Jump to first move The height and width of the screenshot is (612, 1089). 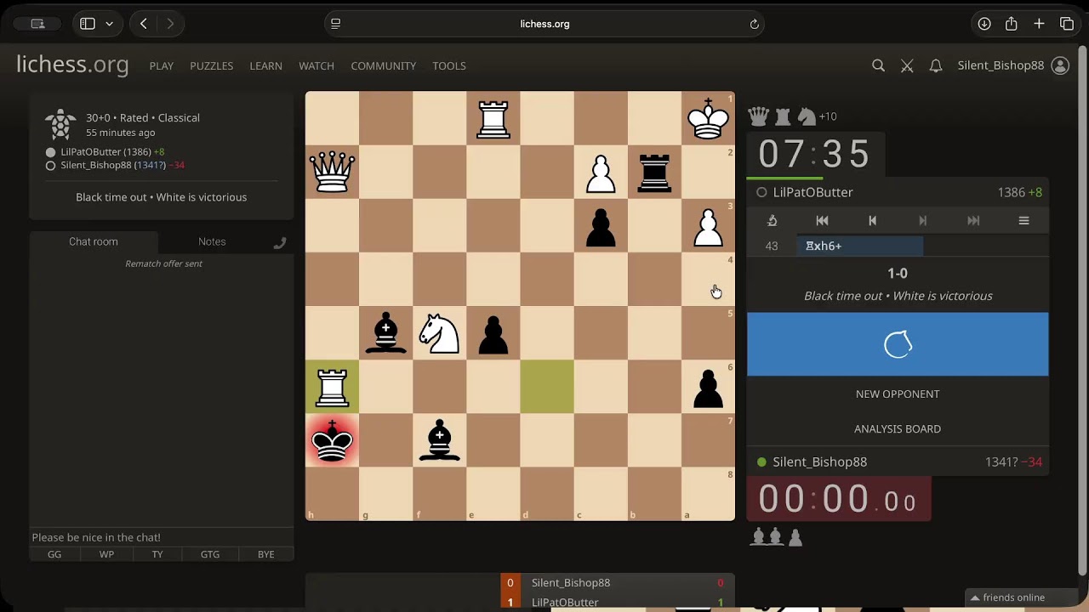822,220
